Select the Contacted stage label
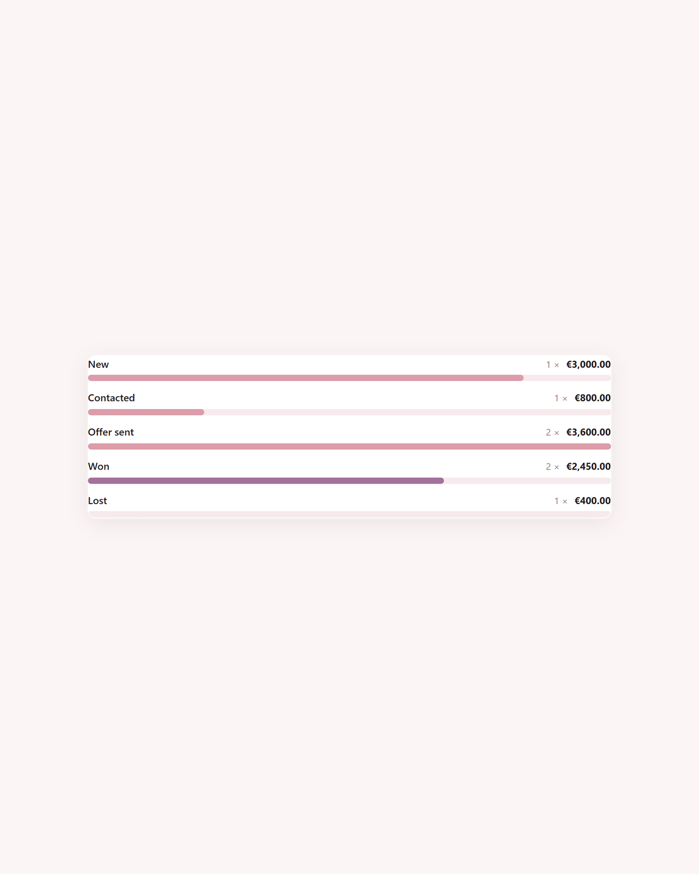Viewport: 699px width, 874px height. click(111, 398)
